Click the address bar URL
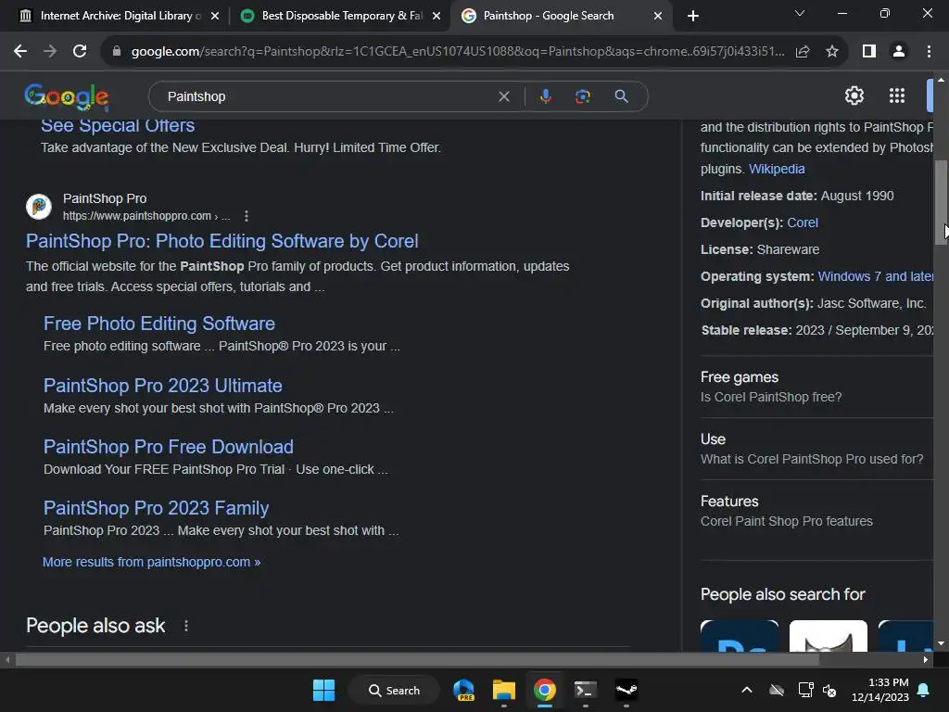 point(458,52)
